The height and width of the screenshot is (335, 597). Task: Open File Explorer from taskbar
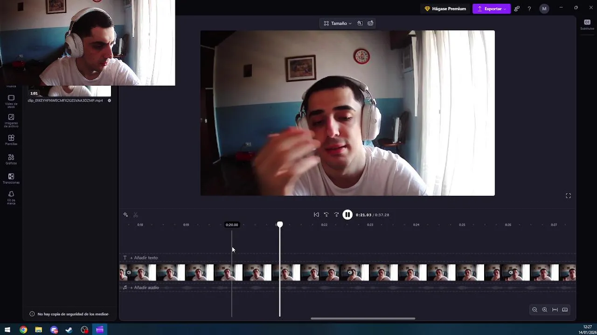(39, 330)
